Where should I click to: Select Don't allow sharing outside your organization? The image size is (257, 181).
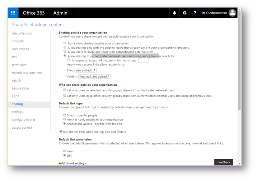coord(65,43)
